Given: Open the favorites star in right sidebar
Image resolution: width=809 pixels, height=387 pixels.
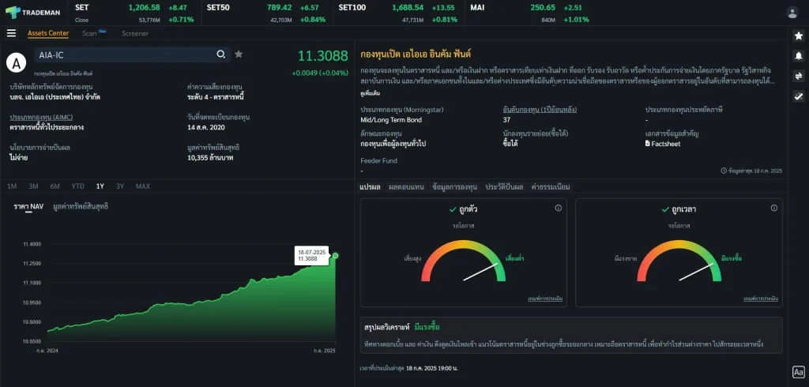Looking at the screenshot, I should click(x=798, y=36).
